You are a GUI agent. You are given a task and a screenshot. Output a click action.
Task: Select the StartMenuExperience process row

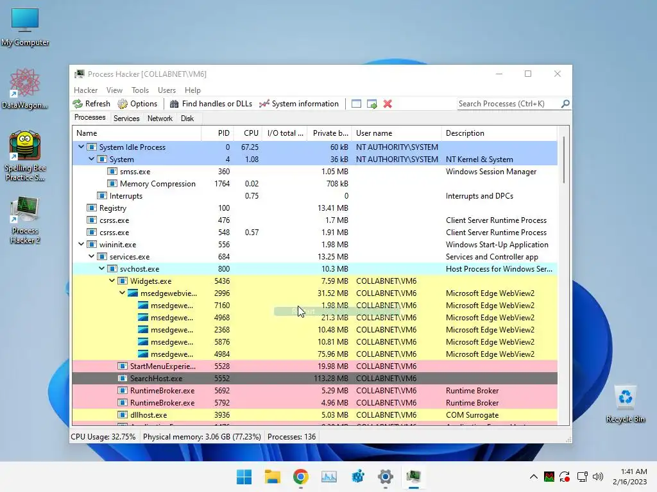pos(314,366)
